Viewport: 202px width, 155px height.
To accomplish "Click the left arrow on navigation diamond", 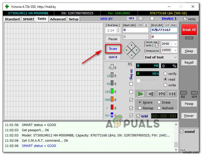I will click(126, 50).
